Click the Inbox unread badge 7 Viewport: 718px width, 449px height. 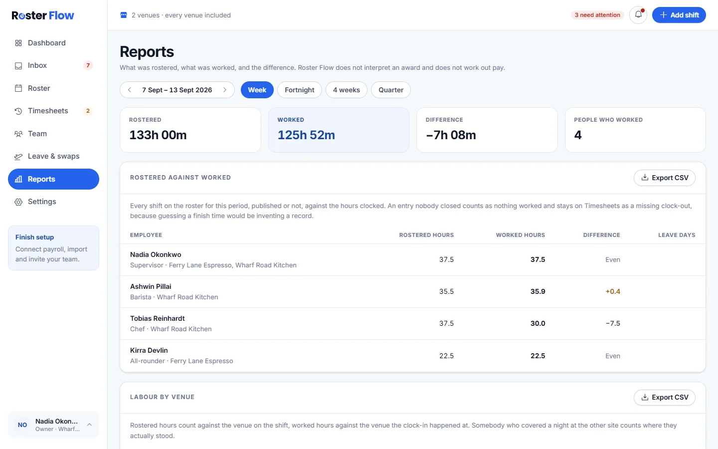88,65
